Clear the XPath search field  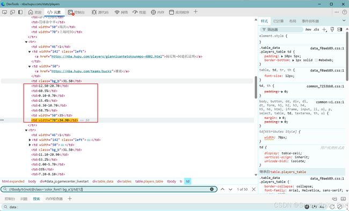click(212, 189)
